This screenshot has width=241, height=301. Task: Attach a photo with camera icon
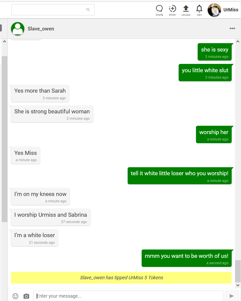point(26,296)
